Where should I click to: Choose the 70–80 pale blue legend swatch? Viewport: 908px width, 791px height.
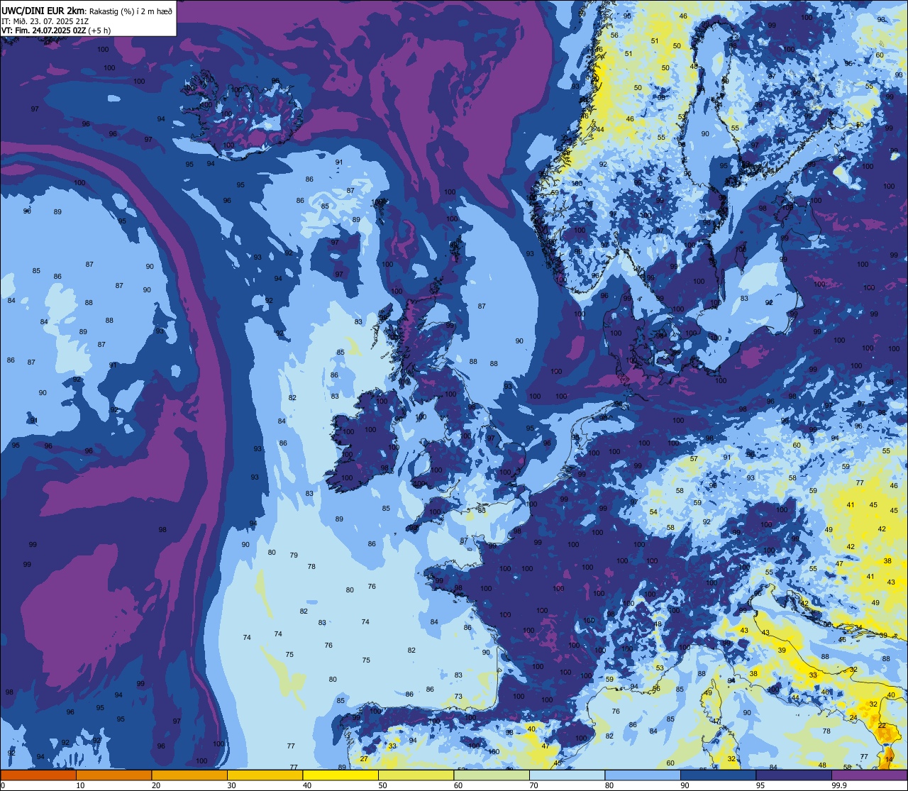pyautogui.click(x=567, y=775)
